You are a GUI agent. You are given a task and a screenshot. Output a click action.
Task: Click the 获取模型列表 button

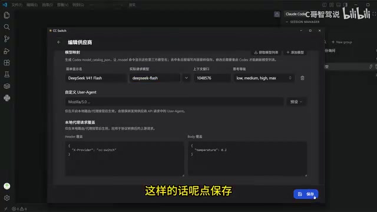pyautogui.click(x=266, y=52)
